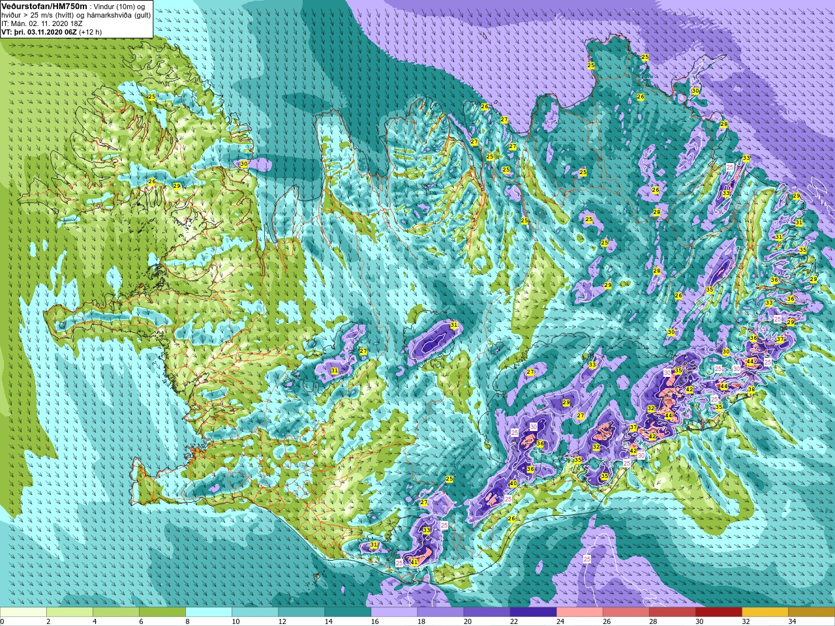
Task: Click the '18' value on the legend scale
Action: [x=421, y=621]
